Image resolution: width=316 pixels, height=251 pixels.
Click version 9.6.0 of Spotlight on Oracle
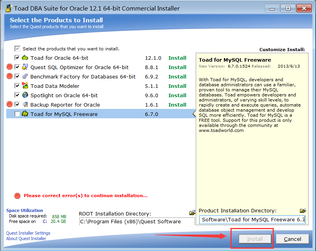152,96
